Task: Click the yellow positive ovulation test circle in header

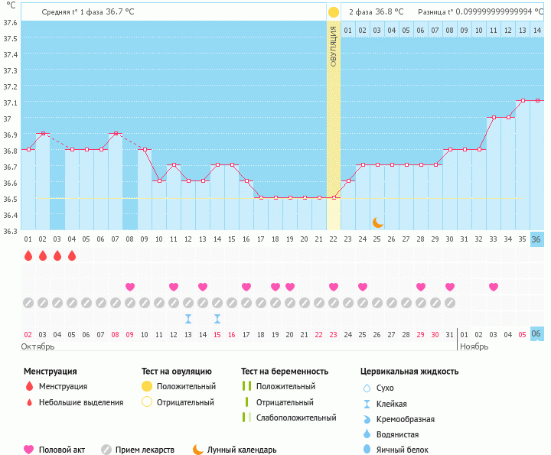Action: (333, 12)
